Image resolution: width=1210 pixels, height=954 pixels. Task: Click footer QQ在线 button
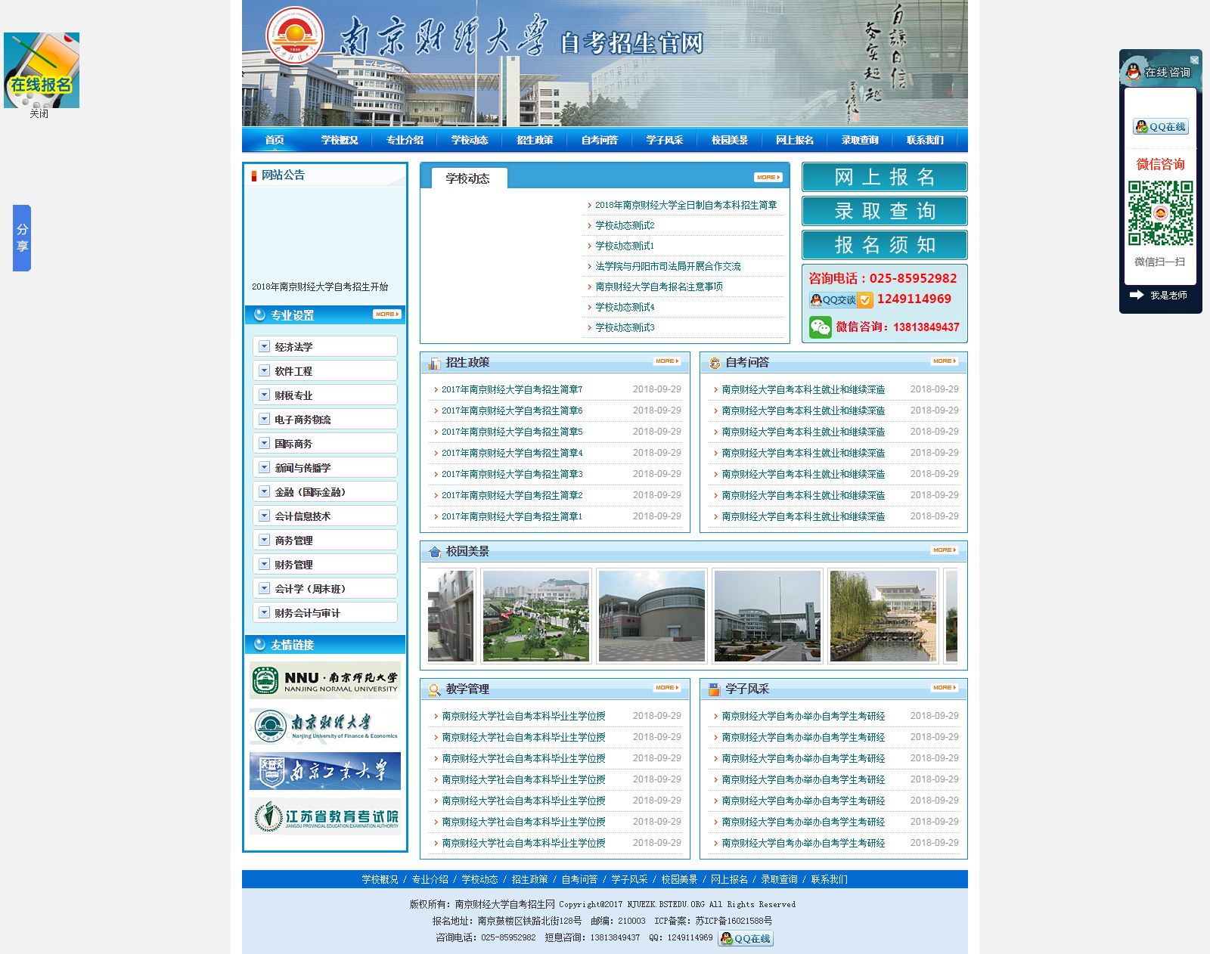pos(746,938)
